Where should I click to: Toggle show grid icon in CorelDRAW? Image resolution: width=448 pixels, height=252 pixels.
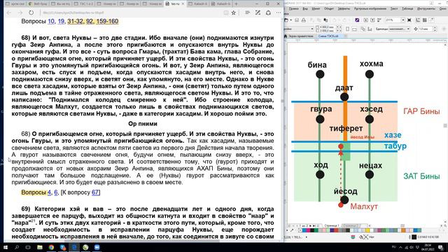tap(425, 20)
